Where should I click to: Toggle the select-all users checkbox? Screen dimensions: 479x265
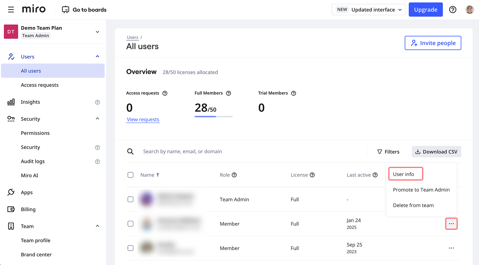pyautogui.click(x=131, y=175)
